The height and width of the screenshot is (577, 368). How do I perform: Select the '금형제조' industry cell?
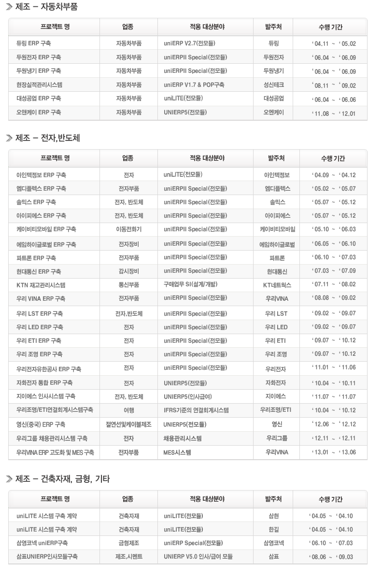pyautogui.click(x=129, y=543)
